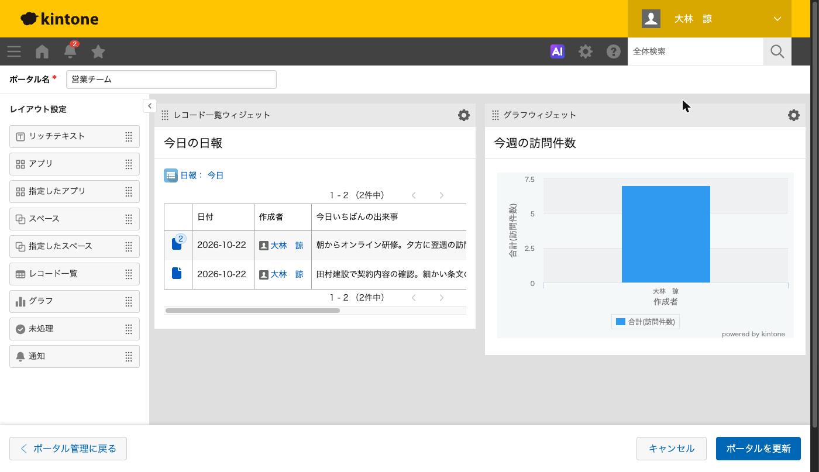The image size is (819, 472).
Task: Open favorites star icon
Action: (98, 51)
